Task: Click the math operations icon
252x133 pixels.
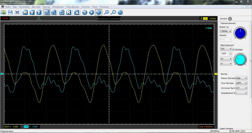Action: click(x=62, y=13)
